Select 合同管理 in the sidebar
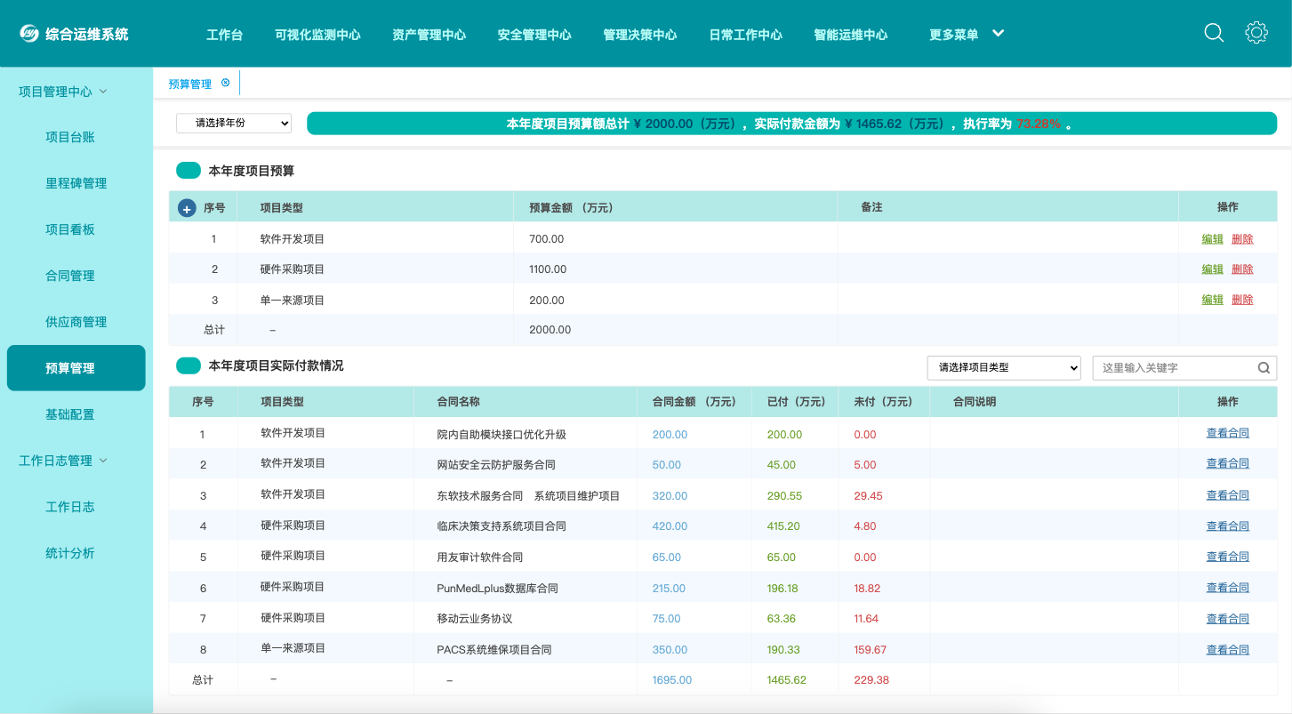 (70, 276)
